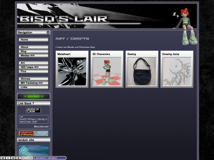Screen dimensions: 214x160
Task: Open the random site teal banner
Action: (34, 151)
